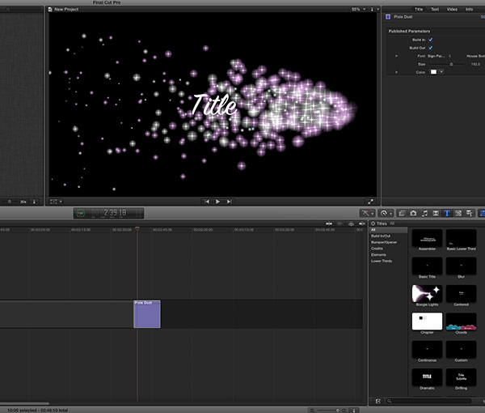Click the browser sidebar toggle icon at bottom

(x=378, y=401)
